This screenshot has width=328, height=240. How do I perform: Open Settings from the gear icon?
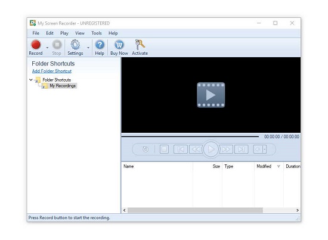(75, 48)
